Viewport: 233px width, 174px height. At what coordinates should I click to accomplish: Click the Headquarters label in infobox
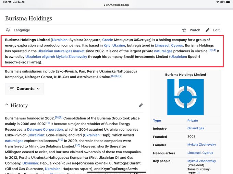tap(164, 153)
